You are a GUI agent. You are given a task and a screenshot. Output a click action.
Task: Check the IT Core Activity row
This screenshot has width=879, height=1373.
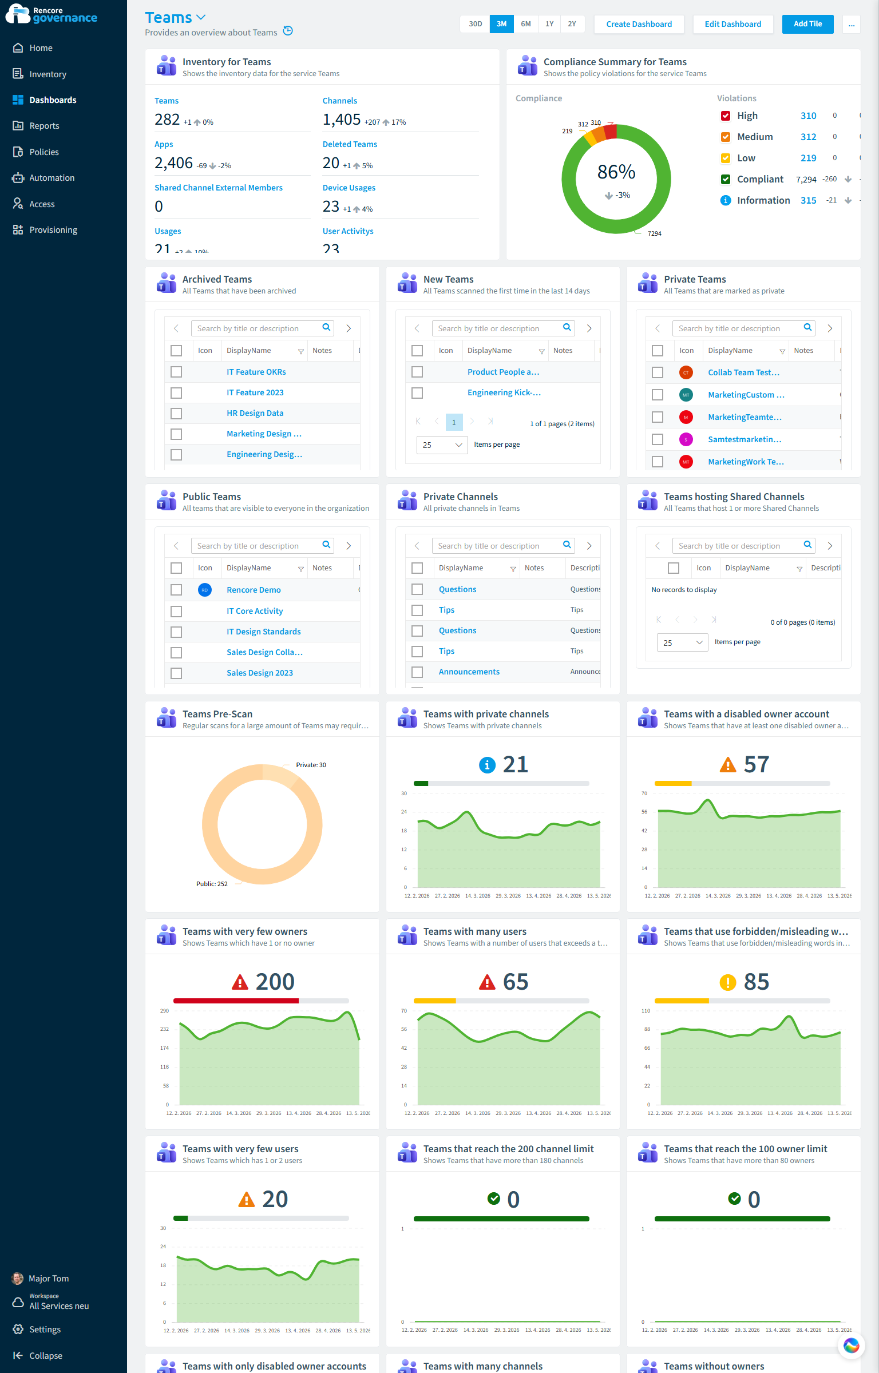(x=176, y=611)
